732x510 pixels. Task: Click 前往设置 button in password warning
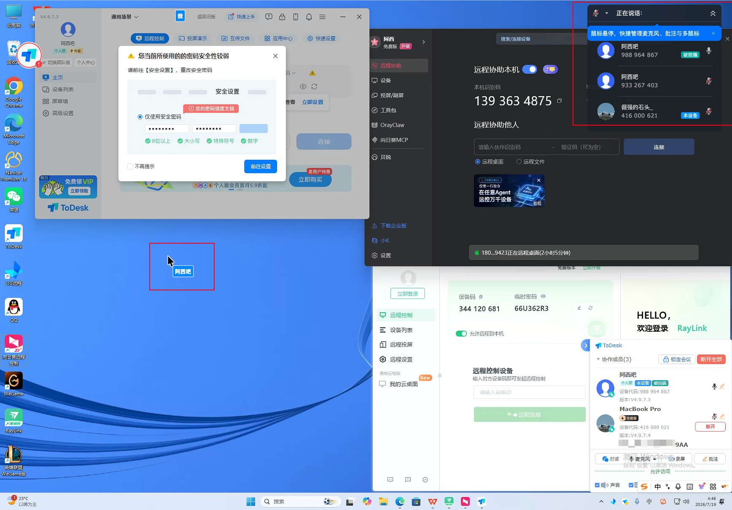point(261,166)
